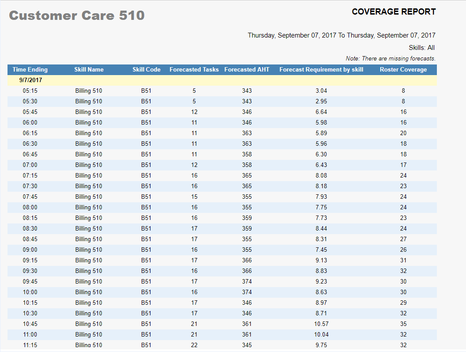
Task: Click the Roster Coverage column header
Action: tap(403, 70)
